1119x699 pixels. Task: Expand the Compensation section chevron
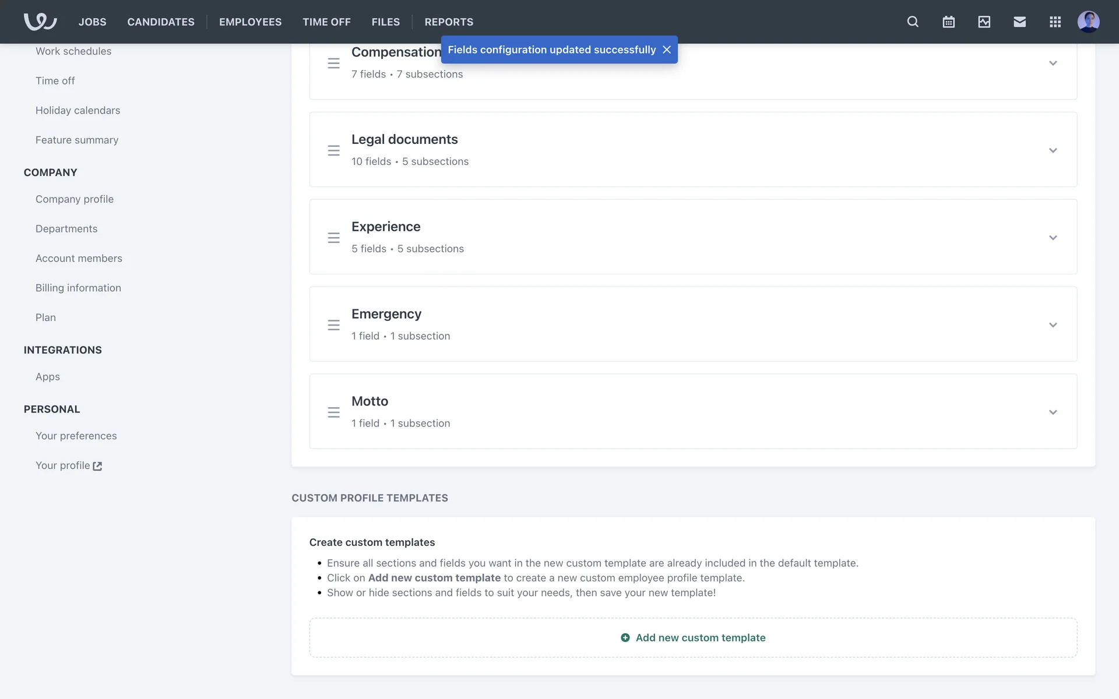click(1053, 63)
